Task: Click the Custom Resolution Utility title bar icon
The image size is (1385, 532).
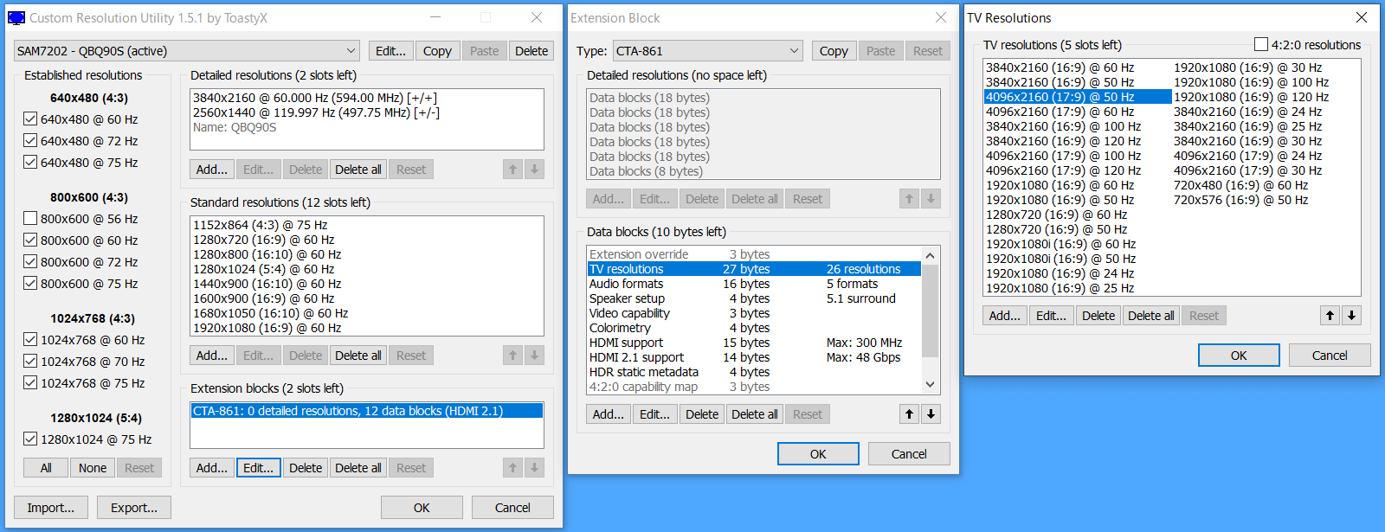Action: [16, 17]
